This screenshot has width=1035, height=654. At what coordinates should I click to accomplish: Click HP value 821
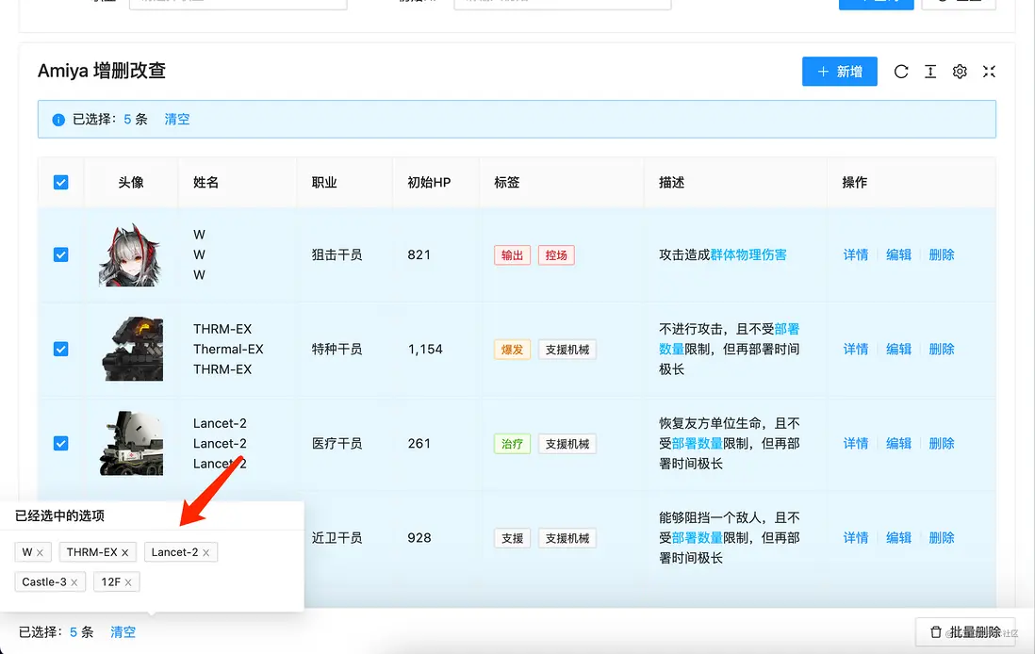pos(419,254)
